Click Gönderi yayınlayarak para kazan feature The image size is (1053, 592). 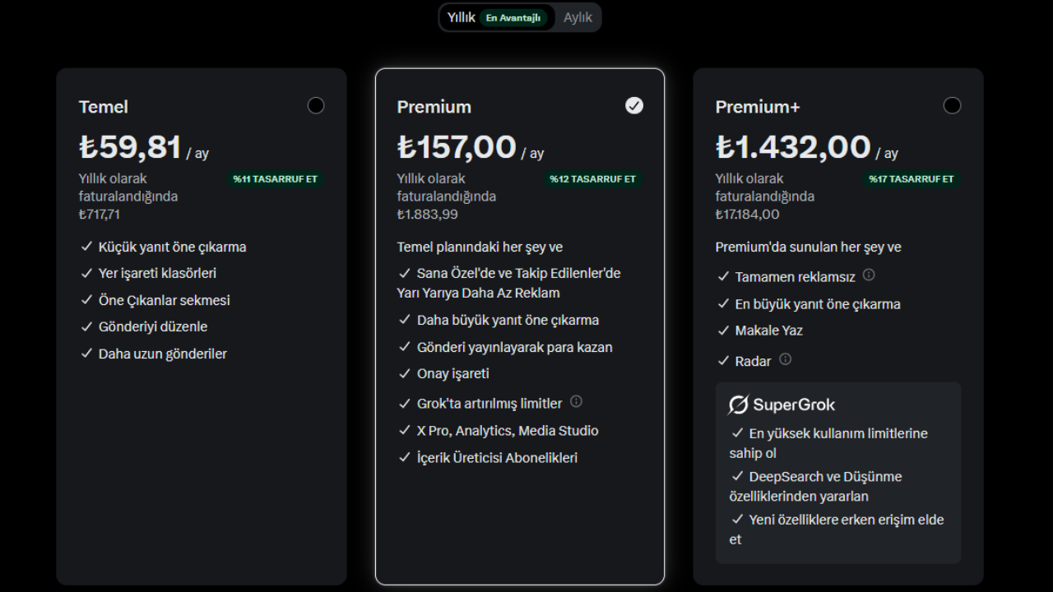click(x=515, y=347)
